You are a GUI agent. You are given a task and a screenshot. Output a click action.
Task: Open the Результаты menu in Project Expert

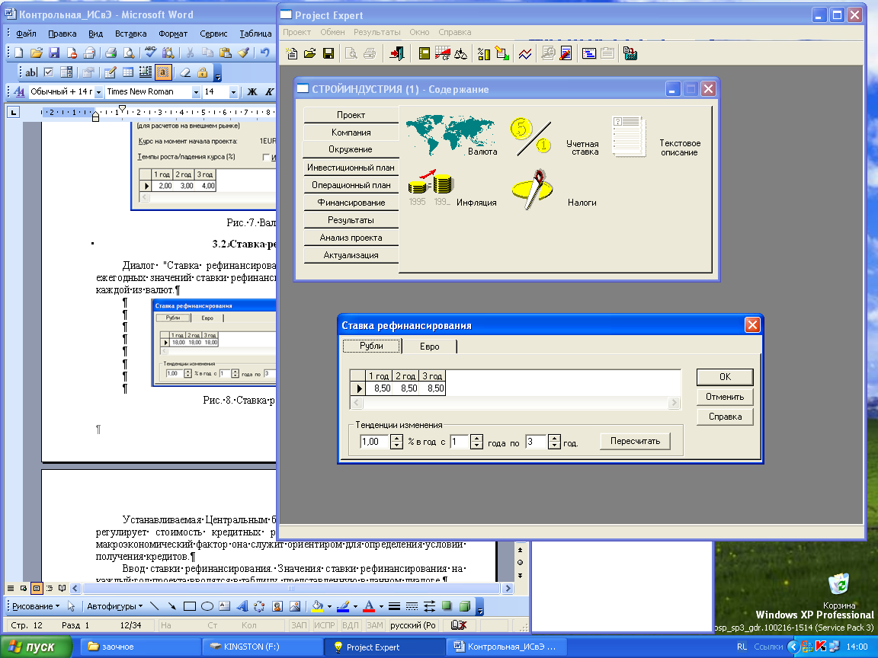click(x=377, y=32)
